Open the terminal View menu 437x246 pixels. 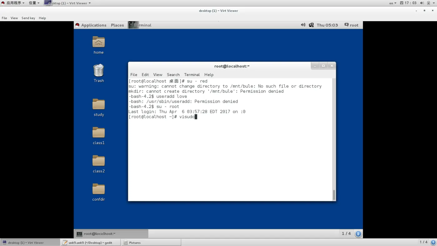158,75
